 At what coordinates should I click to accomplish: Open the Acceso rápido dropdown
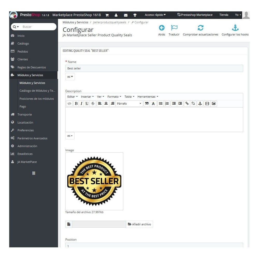(x=155, y=15)
